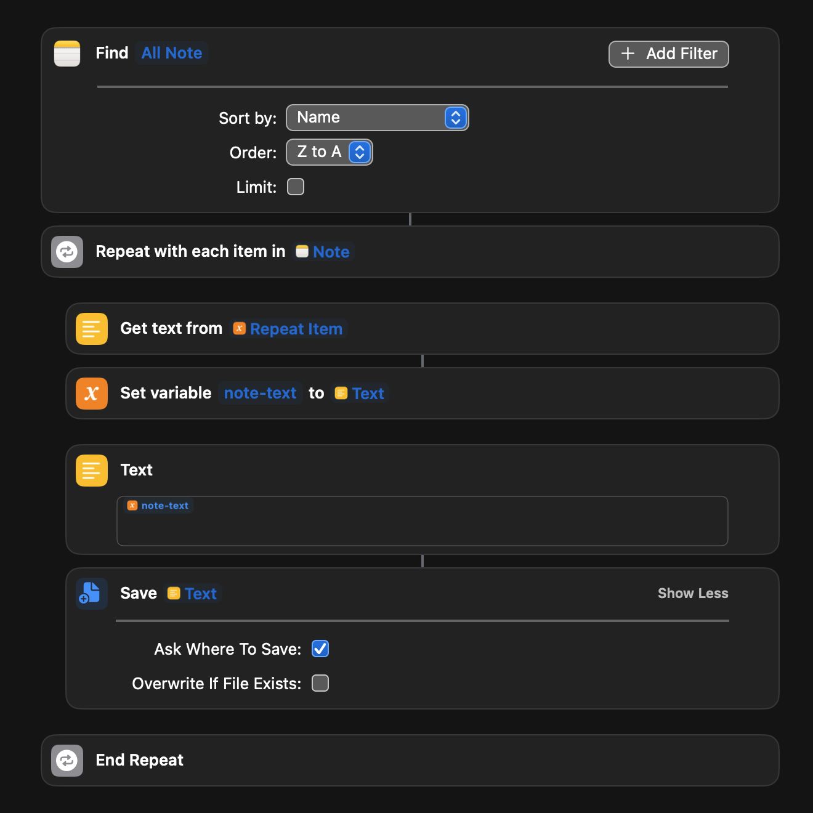This screenshot has height=813, width=813.
Task: Click the blue Save file action icon
Action: [92, 594]
